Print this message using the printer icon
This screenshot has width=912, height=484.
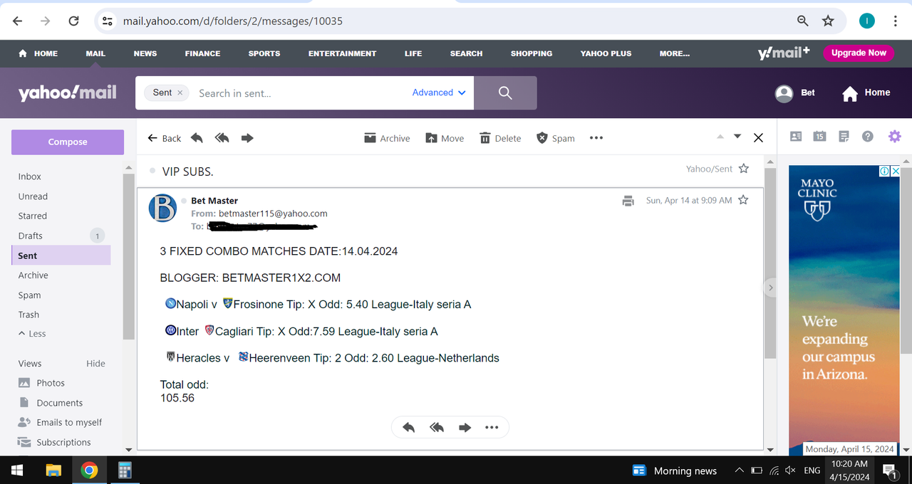click(628, 201)
